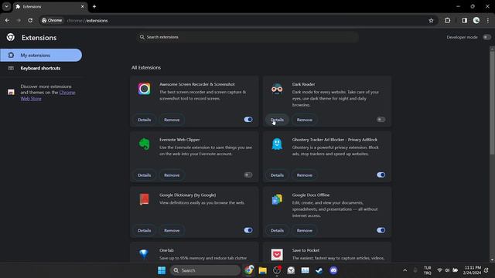The image size is (495, 278).
Task: Open new tab with plus button
Action: (94, 7)
